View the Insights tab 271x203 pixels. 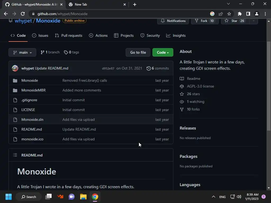[x=176, y=36]
